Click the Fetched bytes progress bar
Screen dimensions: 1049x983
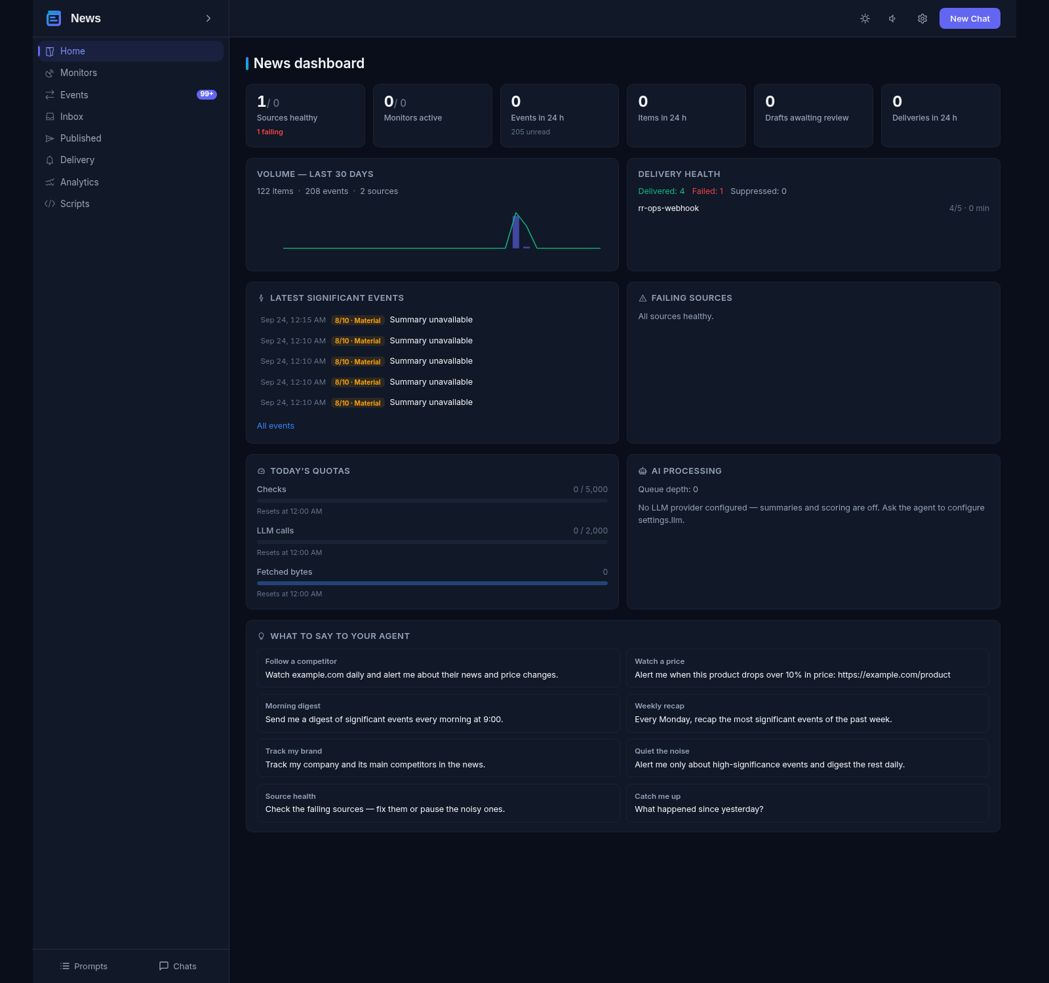pyautogui.click(x=432, y=583)
